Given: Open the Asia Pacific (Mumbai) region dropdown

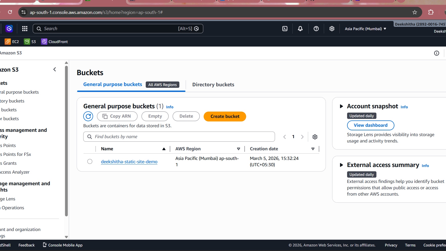Looking at the screenshot, I should point(365,29).
